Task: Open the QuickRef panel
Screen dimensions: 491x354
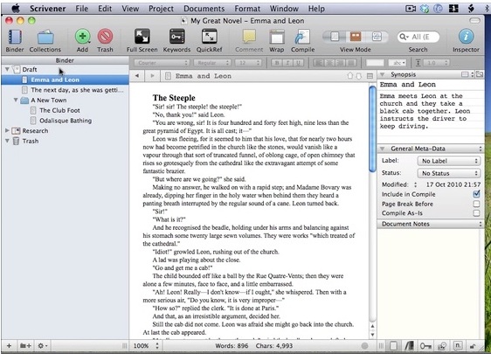Action: click(x=209, y=37)
